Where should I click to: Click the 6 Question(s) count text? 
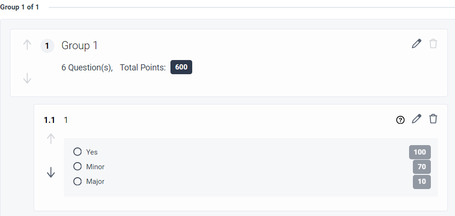pos(87,68)
